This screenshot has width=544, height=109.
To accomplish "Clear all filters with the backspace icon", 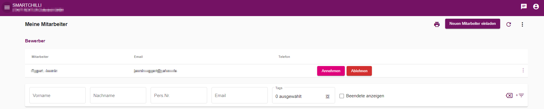I will coord(509,96).
